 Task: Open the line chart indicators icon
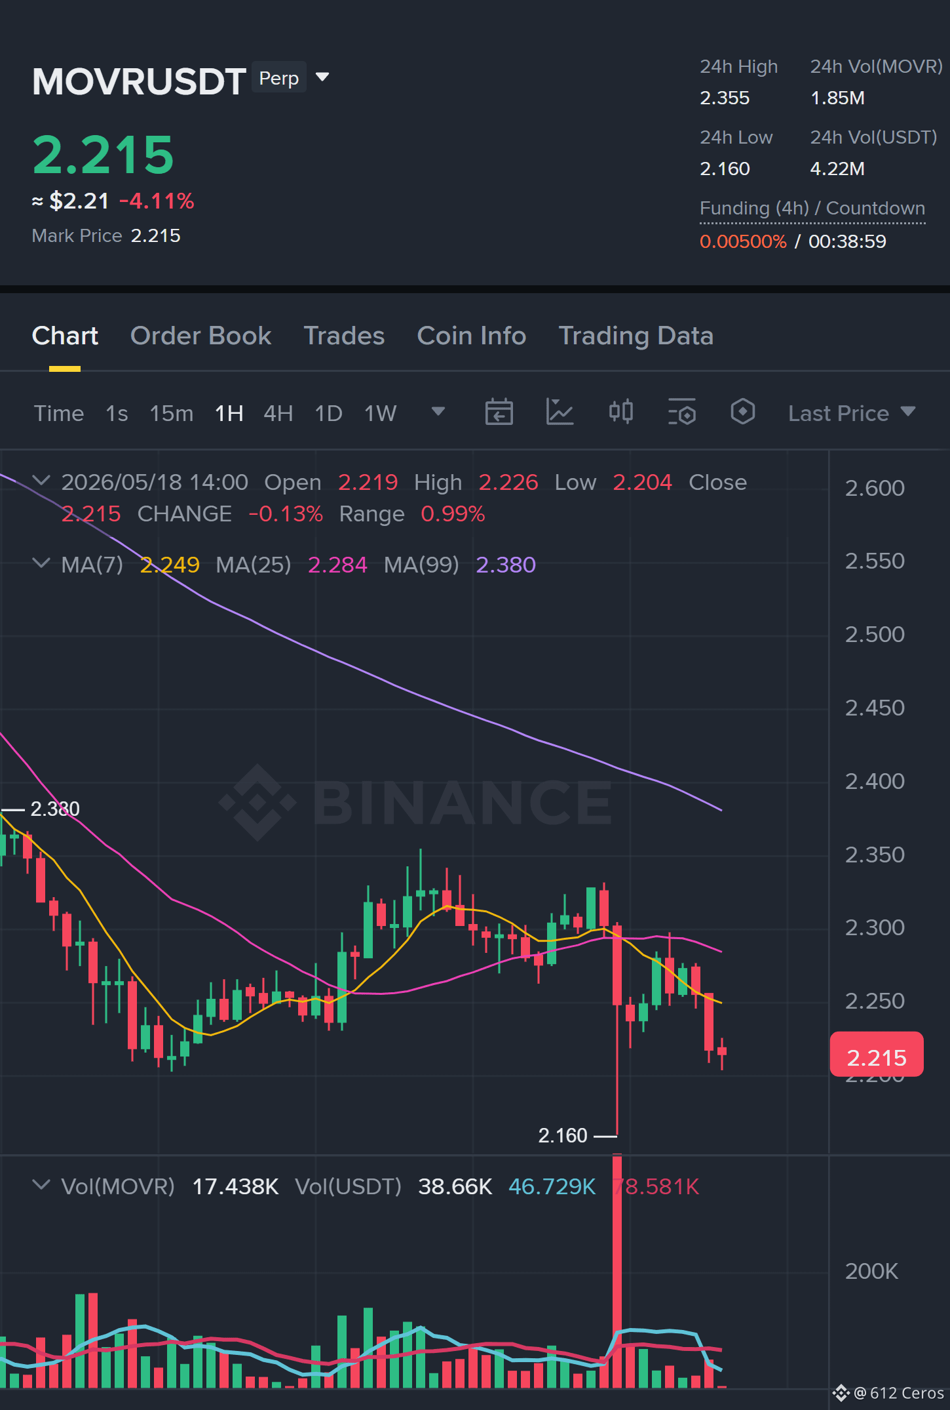point(560,413)
